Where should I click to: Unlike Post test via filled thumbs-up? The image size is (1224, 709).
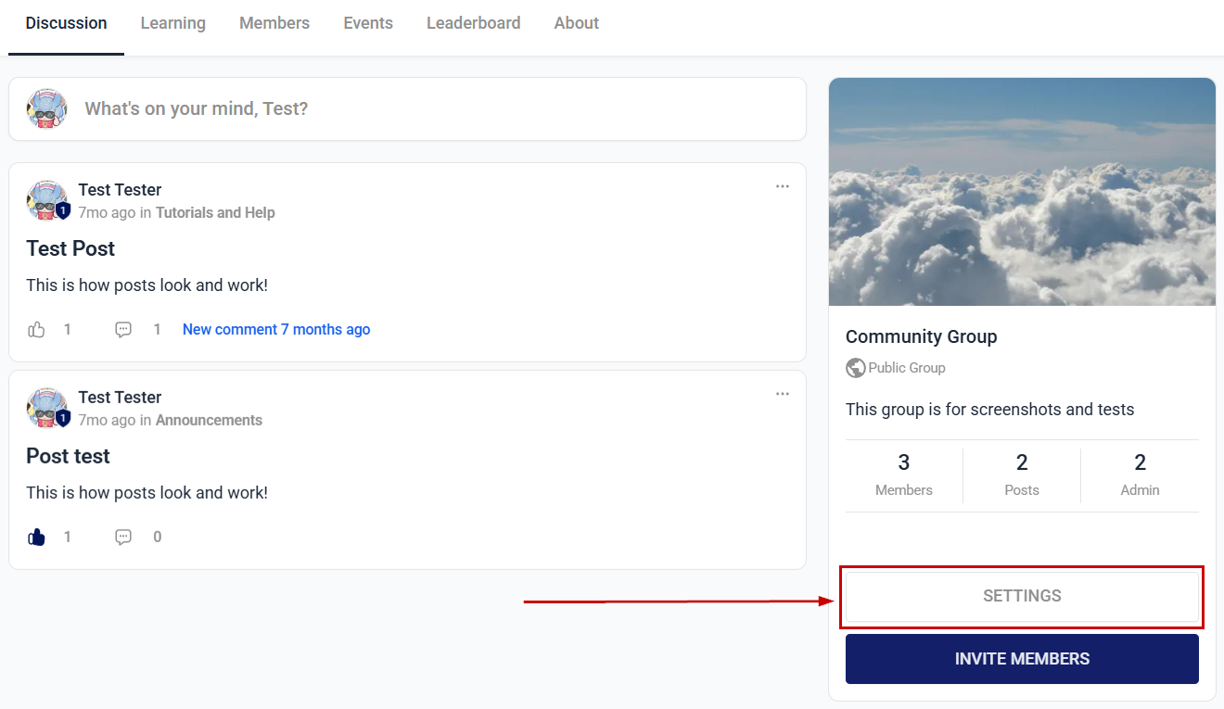click(36, 537)
